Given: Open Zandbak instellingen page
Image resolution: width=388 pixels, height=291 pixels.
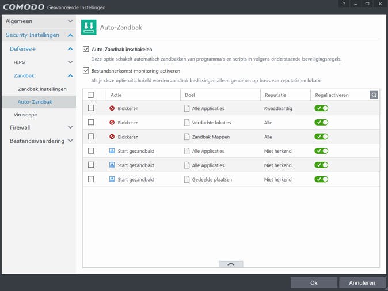Looking at the screenshot, I should (x=42, y=89).
